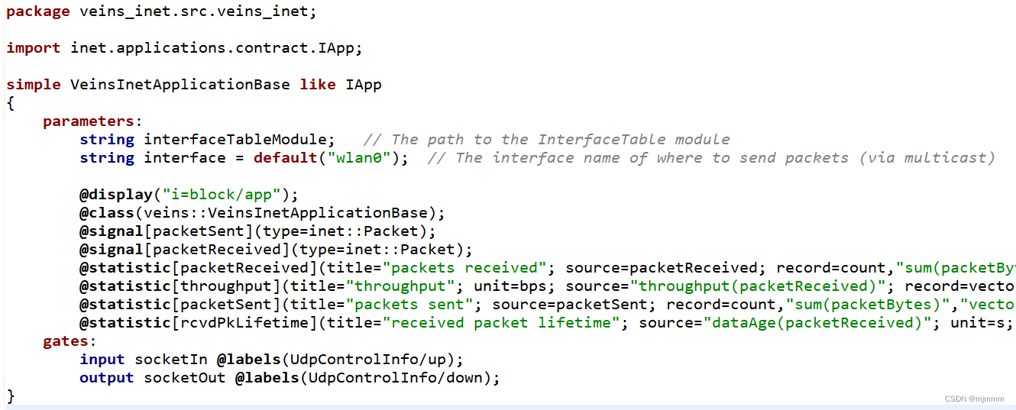
Task: Click '@signal[packetSent]' line
Action: point(257,231)
